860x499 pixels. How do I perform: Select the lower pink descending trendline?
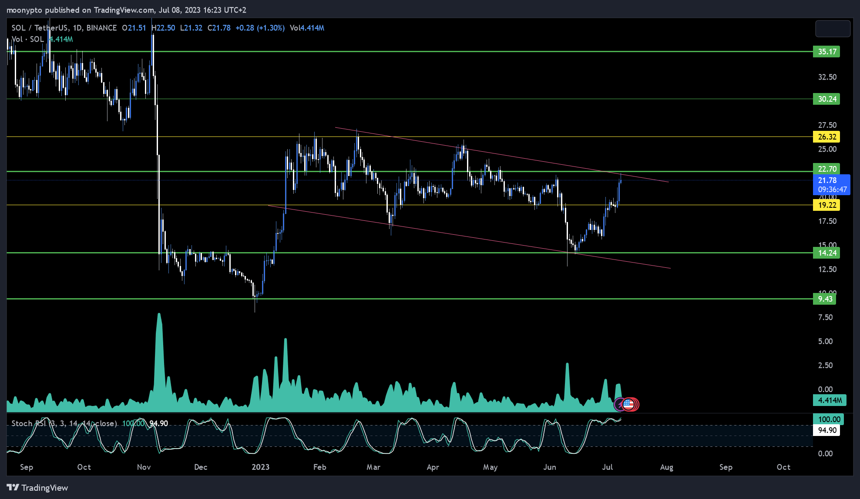(x=469, y=237)
